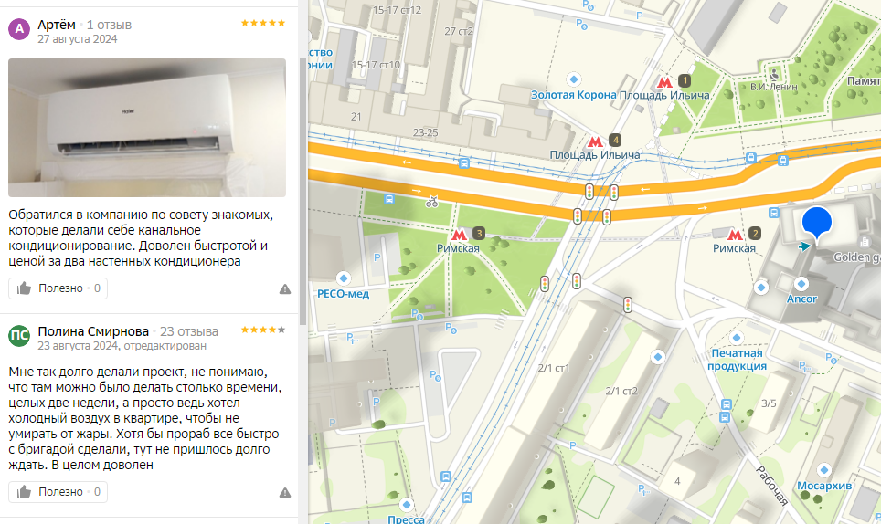Click the blue location pin on the map
The height and width of the screenshot is (524, 881).
coord(817,224)
